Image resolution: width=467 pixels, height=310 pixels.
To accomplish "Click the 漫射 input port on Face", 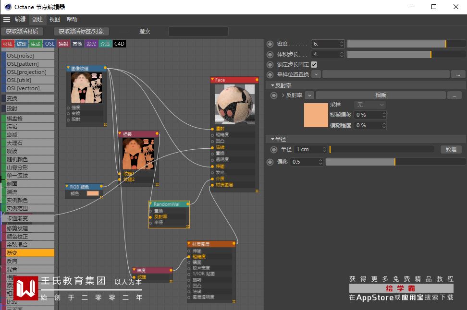I will pyautogui.click(x=212, y=129).
